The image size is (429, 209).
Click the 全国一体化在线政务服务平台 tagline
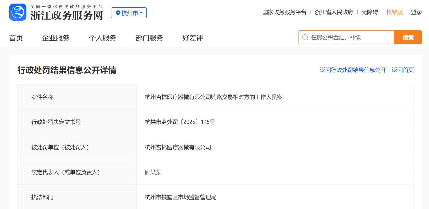(66, 7)
